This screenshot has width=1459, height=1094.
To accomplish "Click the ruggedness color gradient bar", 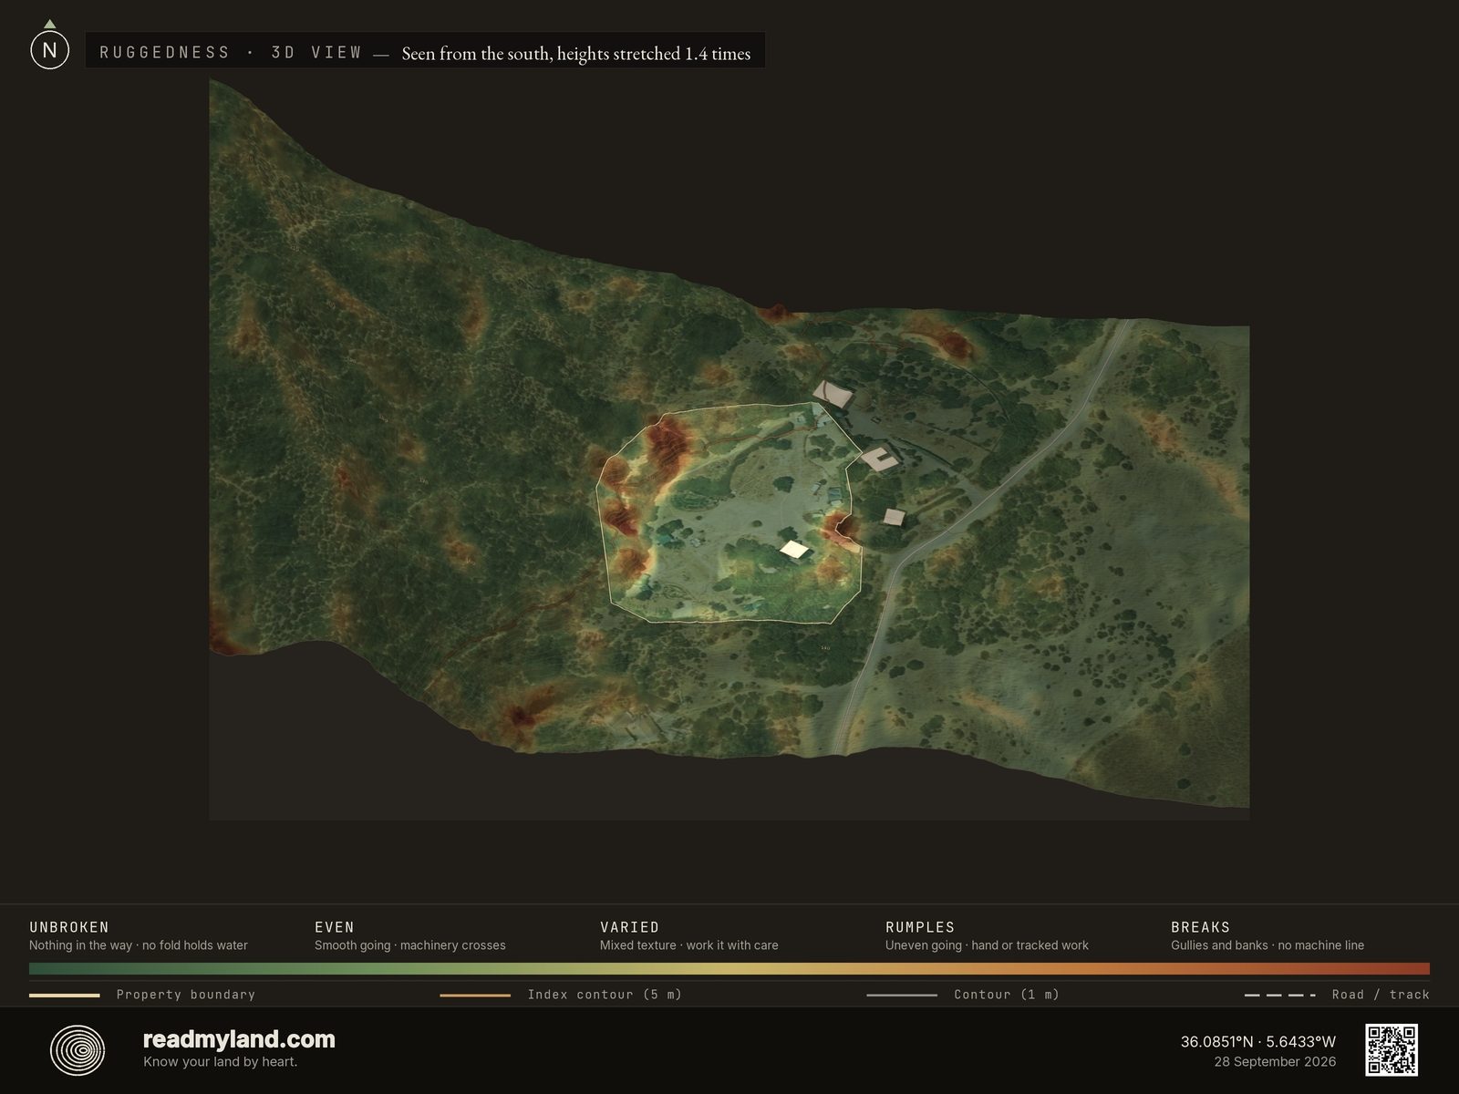I will 729,969.
